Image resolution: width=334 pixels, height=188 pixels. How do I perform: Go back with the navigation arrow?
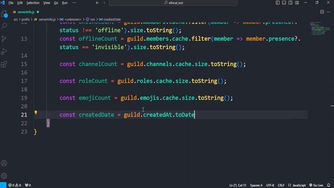pyautogui.click(x=98, y=3)
